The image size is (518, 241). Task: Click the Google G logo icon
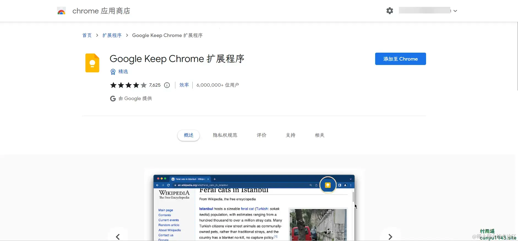(x=113, y=99)
